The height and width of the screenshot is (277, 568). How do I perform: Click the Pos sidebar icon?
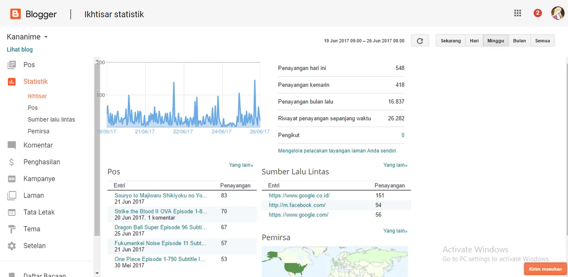[12, 65]
